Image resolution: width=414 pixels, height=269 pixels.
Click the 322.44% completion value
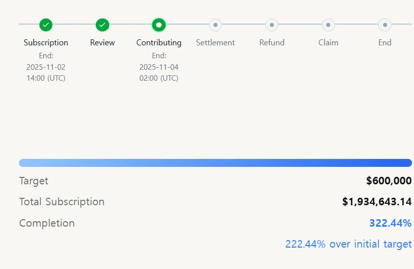390,223
